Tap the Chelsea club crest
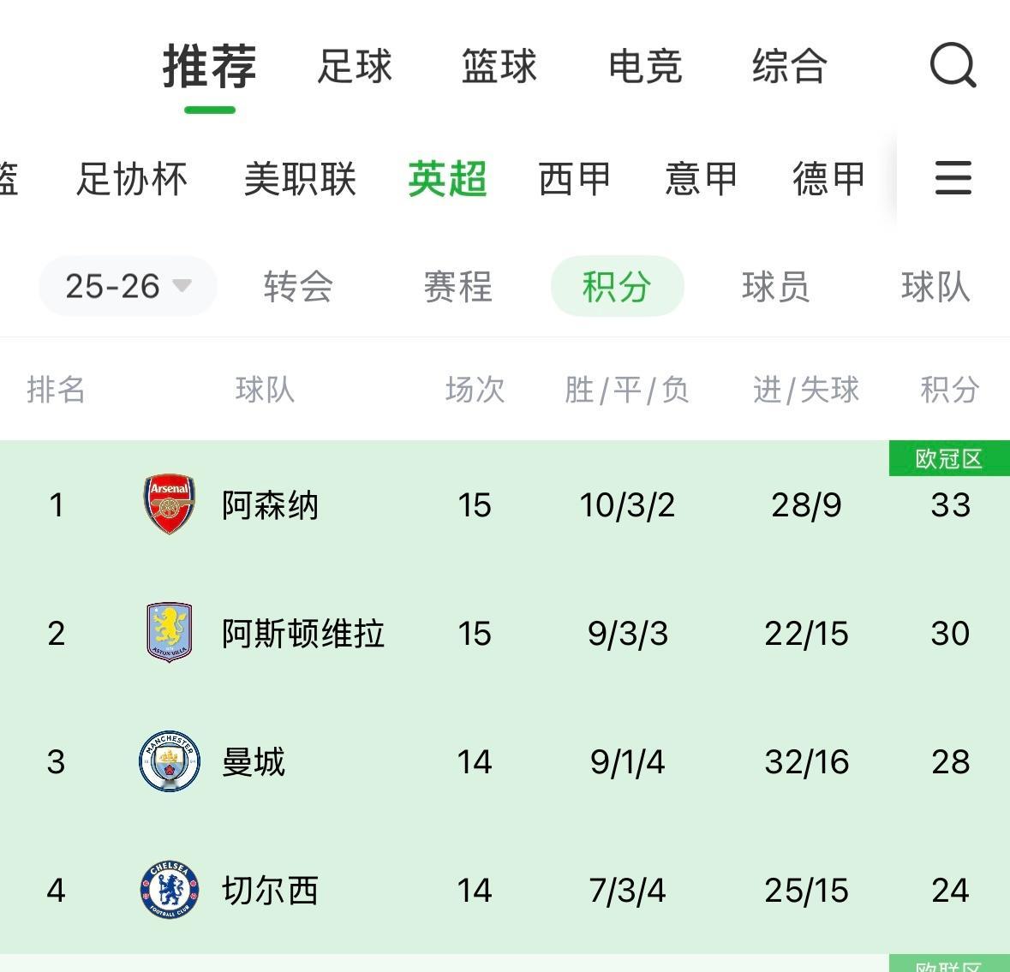This screenshot has width=1010, height=972. coord(169,890)
